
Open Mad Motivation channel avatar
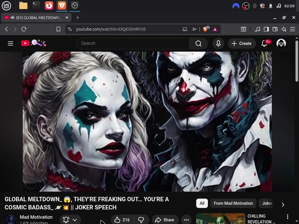(x=11, y=219)
